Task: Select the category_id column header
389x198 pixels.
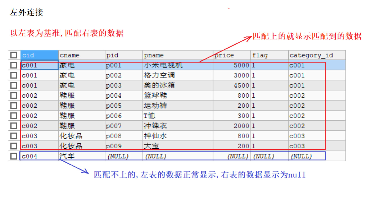Action: tap(317, 55)
